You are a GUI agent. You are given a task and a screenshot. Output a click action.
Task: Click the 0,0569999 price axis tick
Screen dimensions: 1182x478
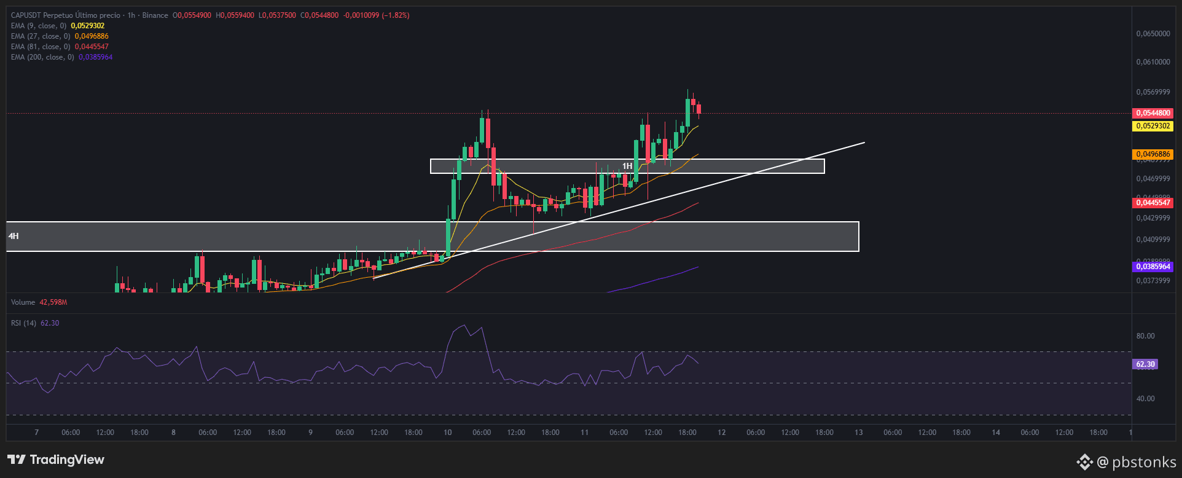[x=1153, y=92]
